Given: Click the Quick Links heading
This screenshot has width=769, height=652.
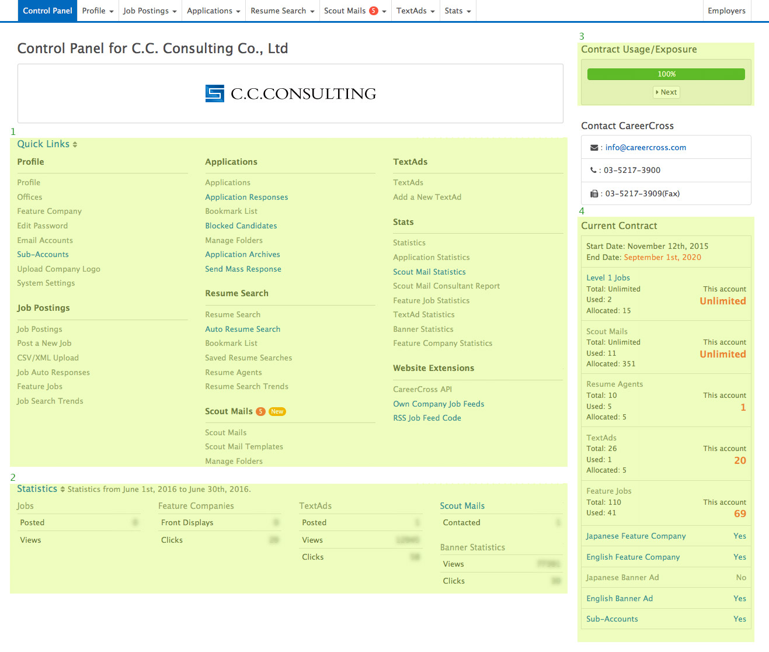Looking at the screenshot, I should pyautogui.click(x=43, y=144).
